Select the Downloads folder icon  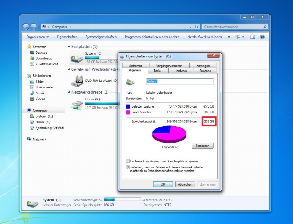(x=32, y=58)
